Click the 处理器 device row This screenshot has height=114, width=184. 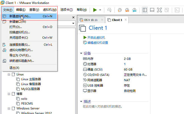[x=115, y=64]
